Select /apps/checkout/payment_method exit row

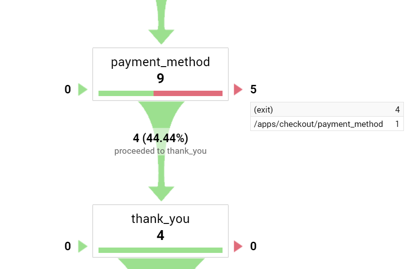(x=327, y=124)
